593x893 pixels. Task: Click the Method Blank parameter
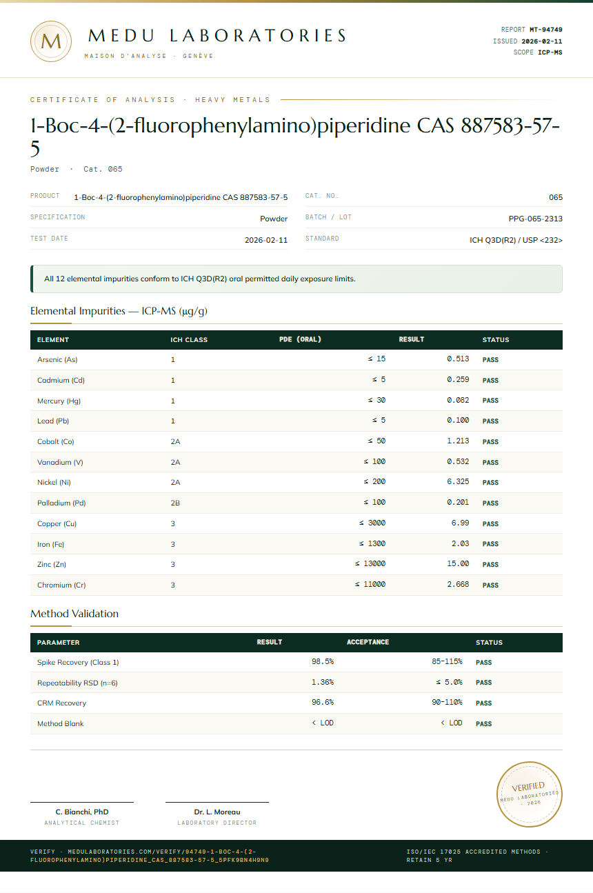pyautogui.click(x=61, y=724)
